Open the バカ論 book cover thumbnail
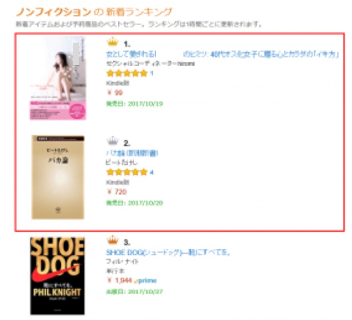The width and height of the screenshot is (352, 320). 58,177
